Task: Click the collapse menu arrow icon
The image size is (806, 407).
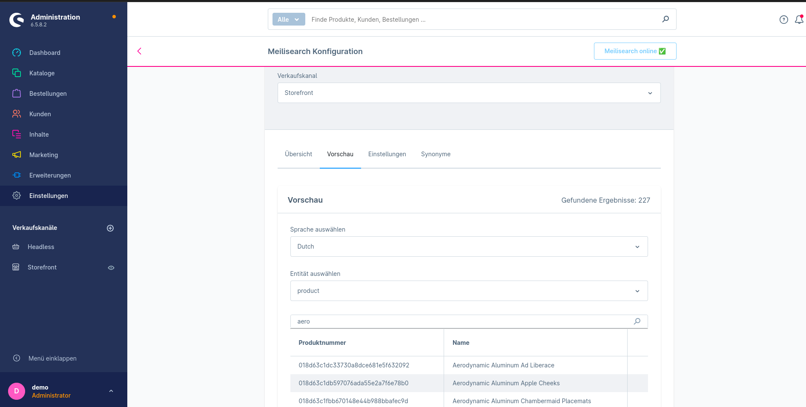Action: [x=17, y=358]
